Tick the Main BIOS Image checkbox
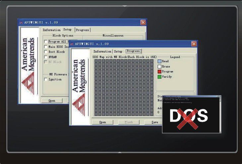The width and height of the screenshot is (242, 164). coord(46,47)
